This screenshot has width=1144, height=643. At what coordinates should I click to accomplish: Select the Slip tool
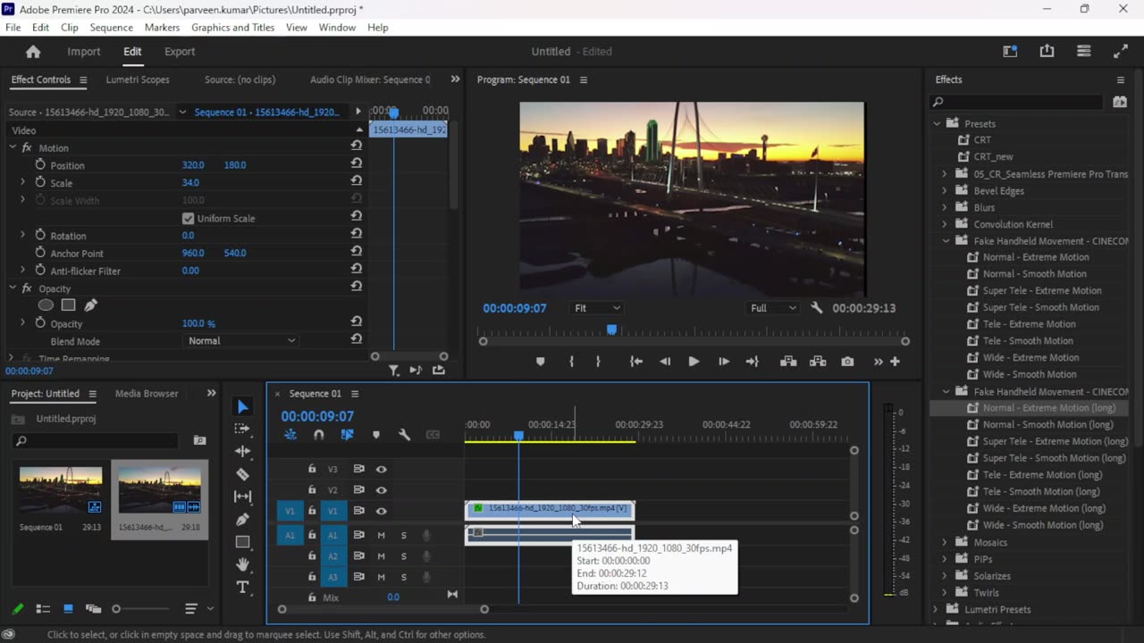point(242,497)
